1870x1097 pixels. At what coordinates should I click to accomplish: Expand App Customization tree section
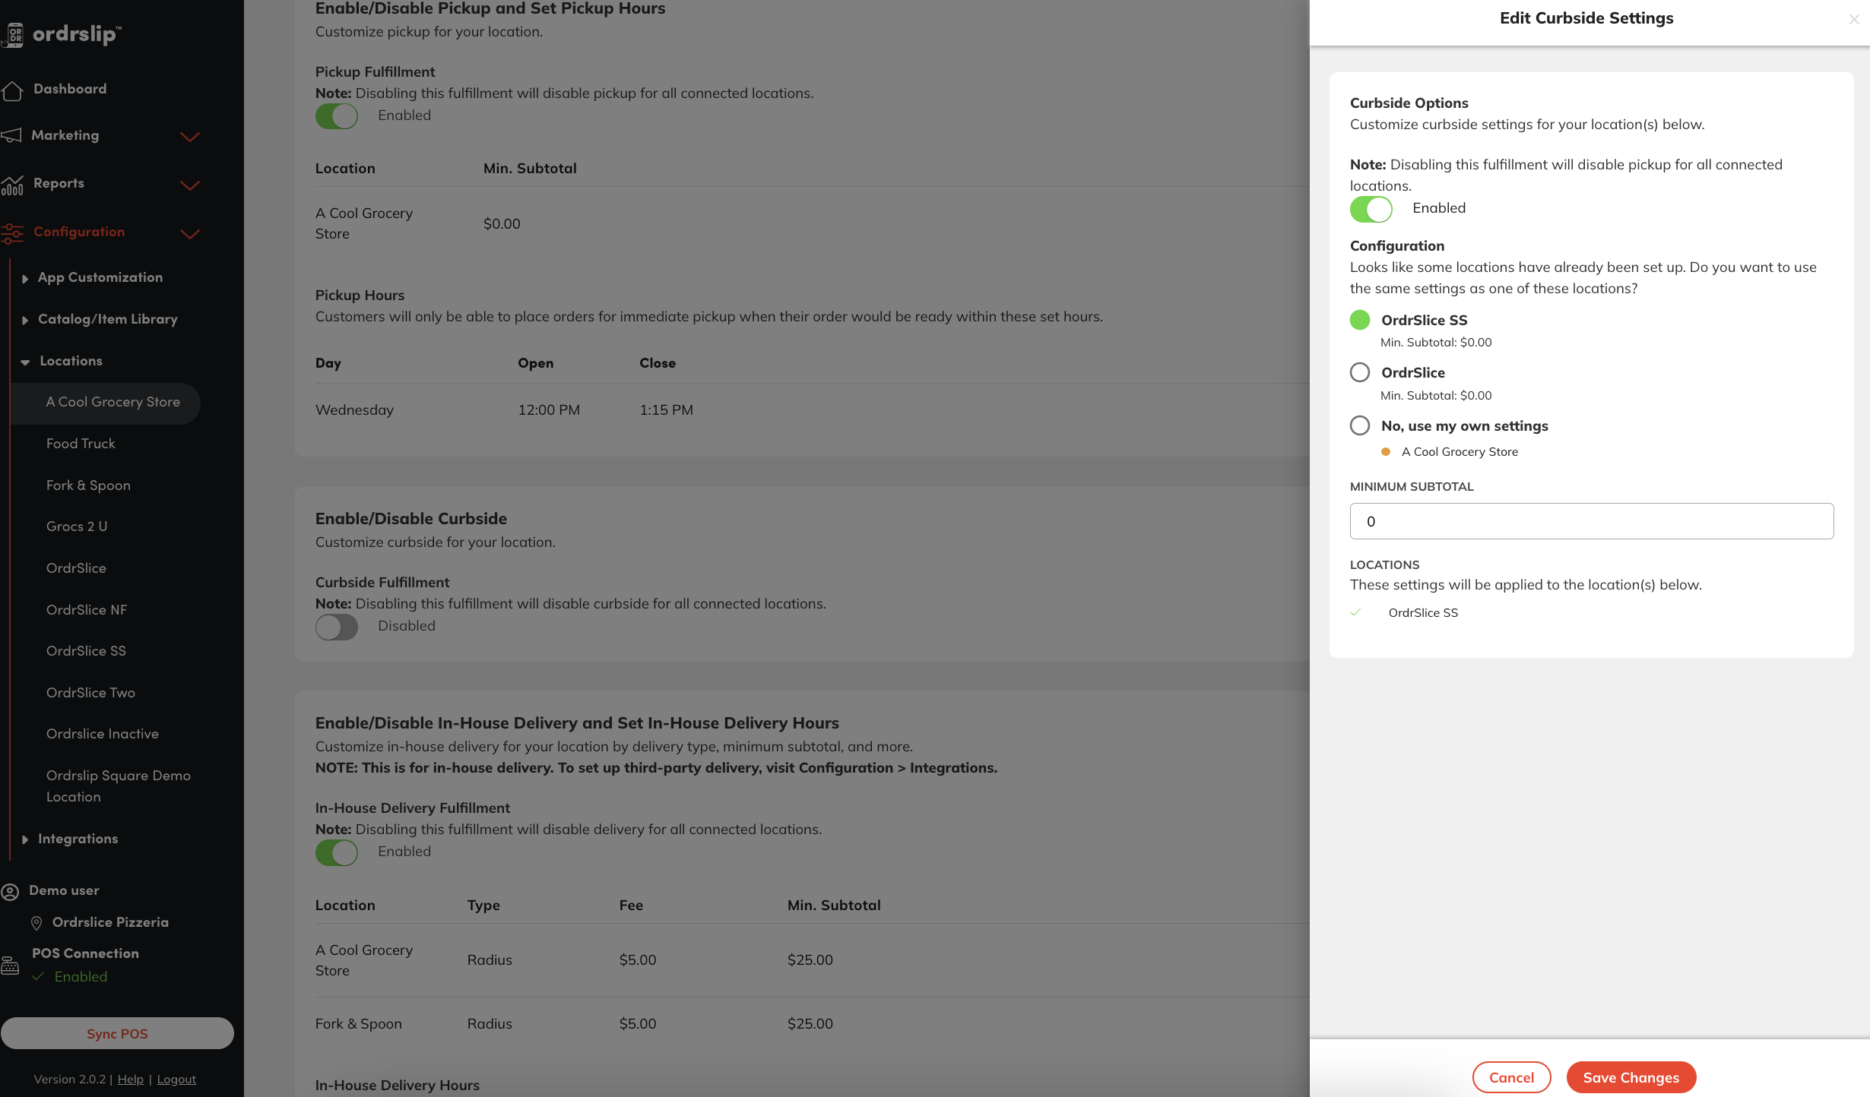pos(25,278)
